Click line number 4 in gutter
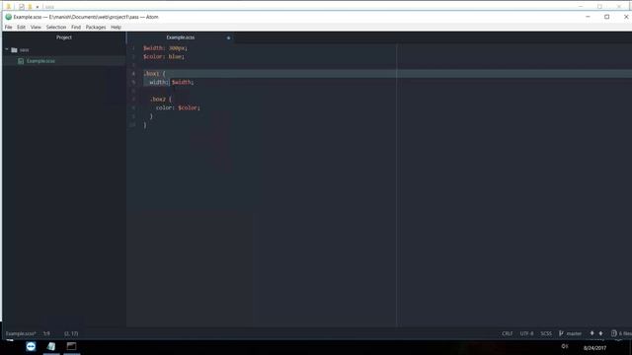 coord(133,74)
